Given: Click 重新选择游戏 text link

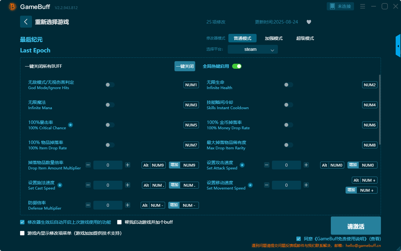Looking at the screenshot, I should pos(52,22).
